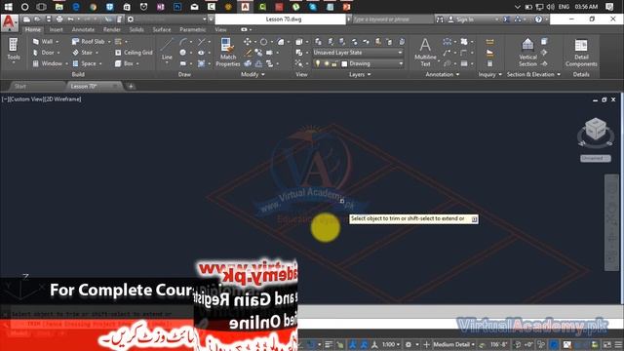Open the 1:100 annotation scale dropdown
Viewport: 624px width, 351px height.
pyautogui.click(x=391, y=344)
